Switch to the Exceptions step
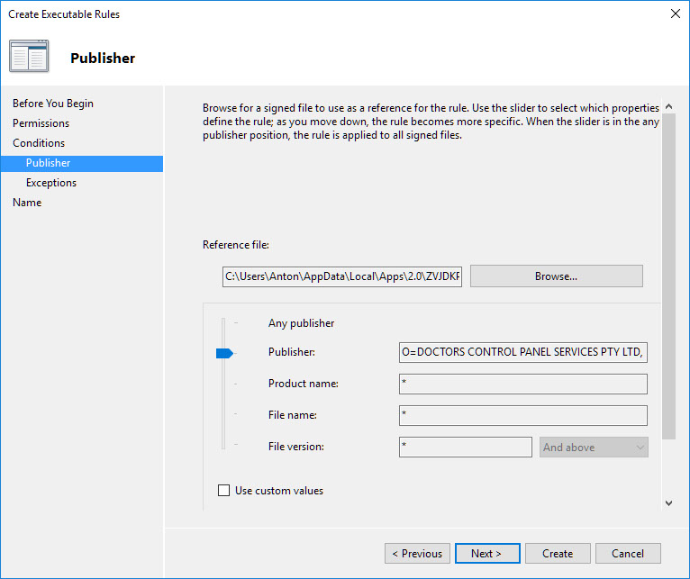Viewport: 690px width, 579px height. pyautogui.click(x=51, y=183)
